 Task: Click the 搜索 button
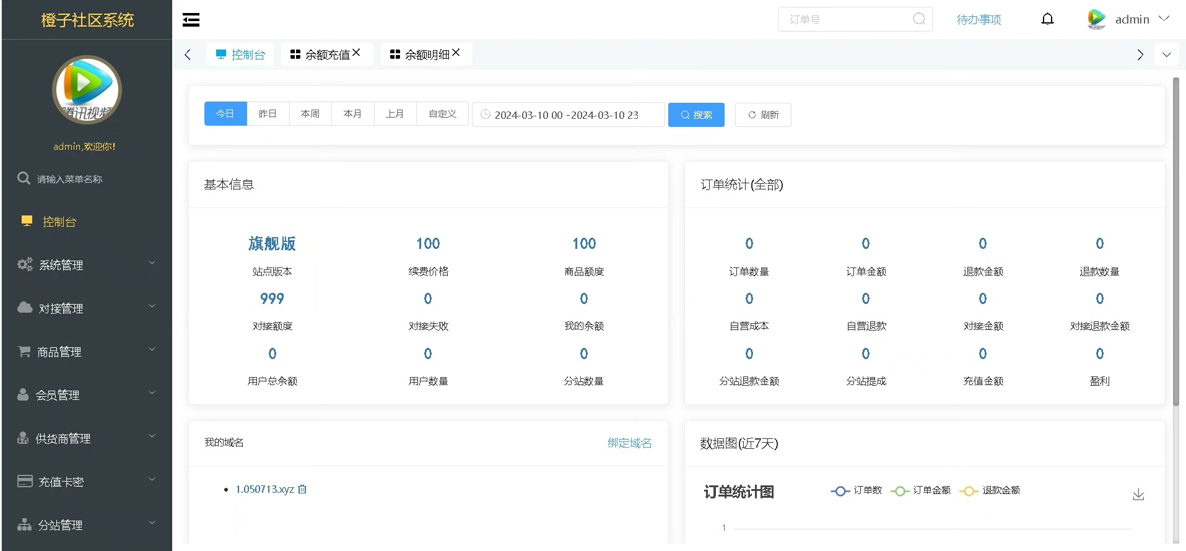click(x=696, y=115)
